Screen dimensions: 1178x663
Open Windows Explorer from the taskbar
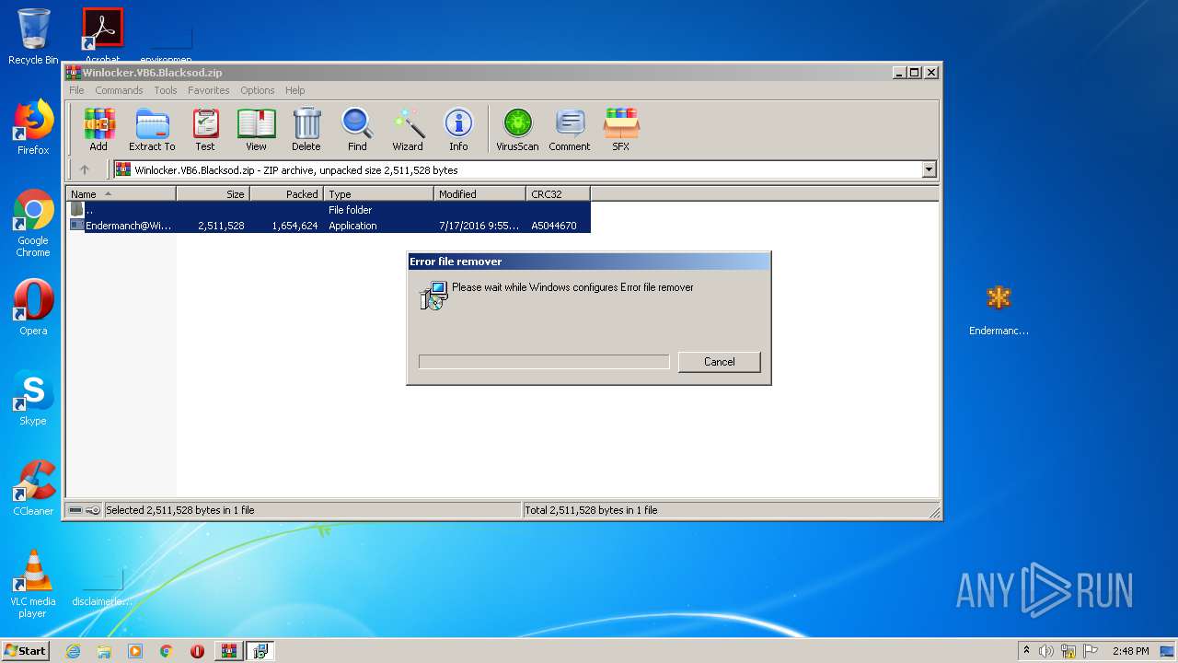click(x=104, y=651)
